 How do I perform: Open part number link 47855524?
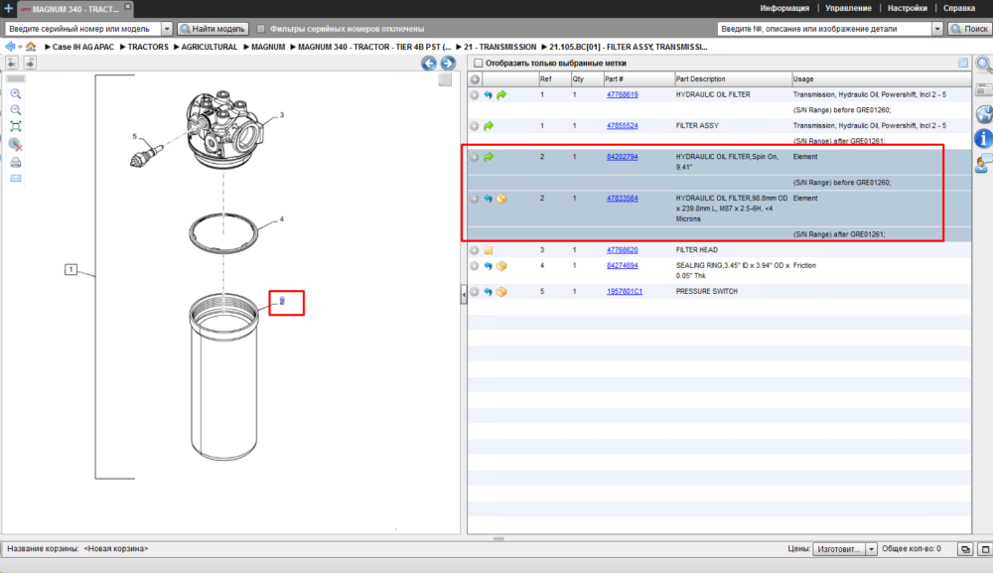click(x=622, y=126)
